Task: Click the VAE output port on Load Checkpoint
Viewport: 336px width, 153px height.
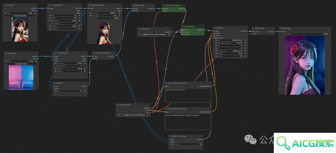Action: [x=150, y=112]
